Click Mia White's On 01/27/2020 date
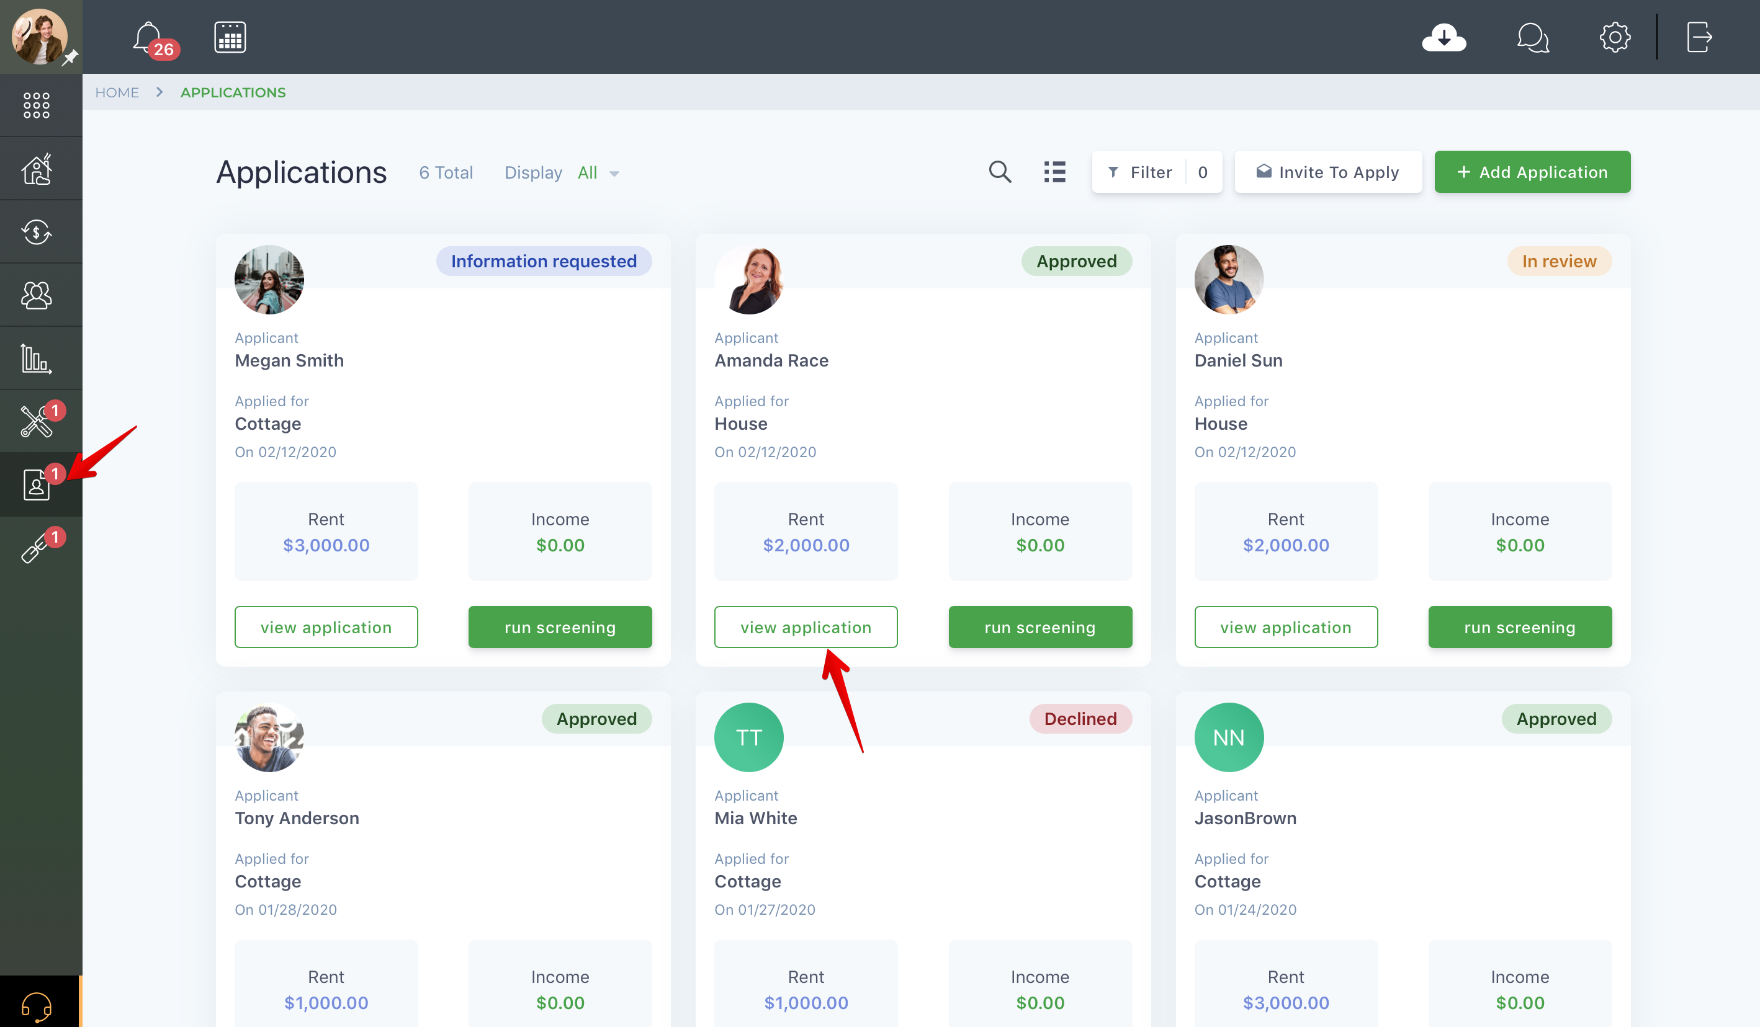This screenshot has width=1760, height=1027. coord(765,909)
